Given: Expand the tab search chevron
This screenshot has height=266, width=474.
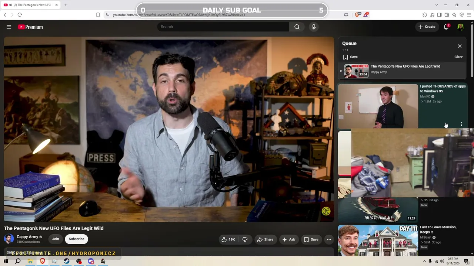Looking at the screenshot, I should (x=437, y=5).
